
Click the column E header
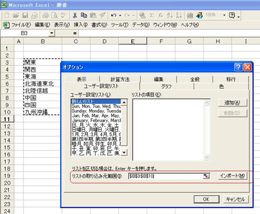133,41
